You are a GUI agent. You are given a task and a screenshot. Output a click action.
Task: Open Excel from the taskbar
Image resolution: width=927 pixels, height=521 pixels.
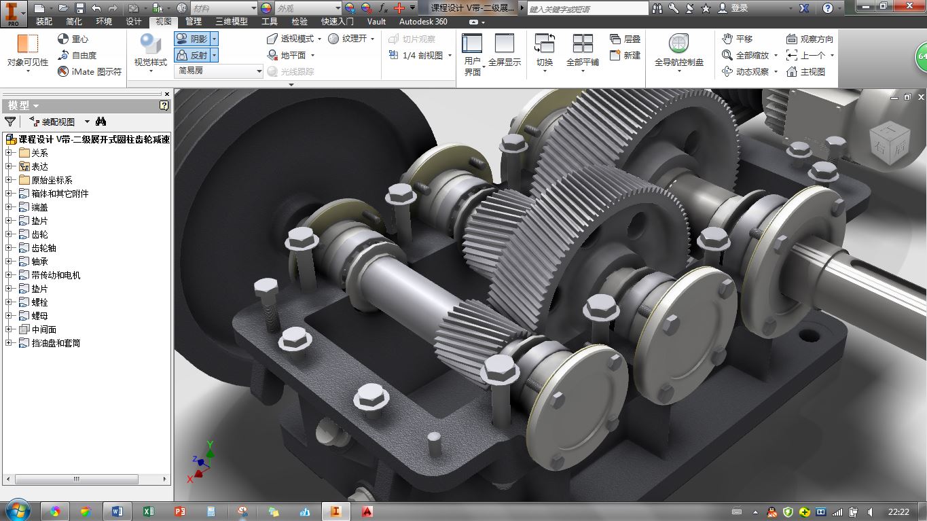click(x=149, y=511)
